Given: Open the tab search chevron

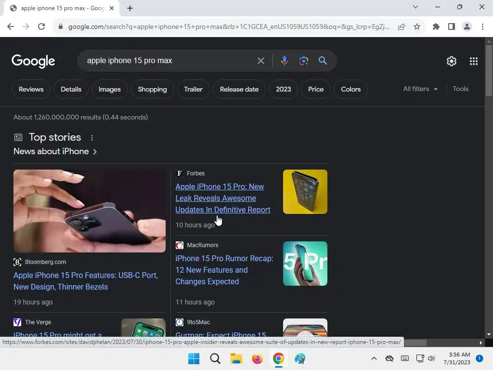Looking at the screenshot, I should click(415, 7).
